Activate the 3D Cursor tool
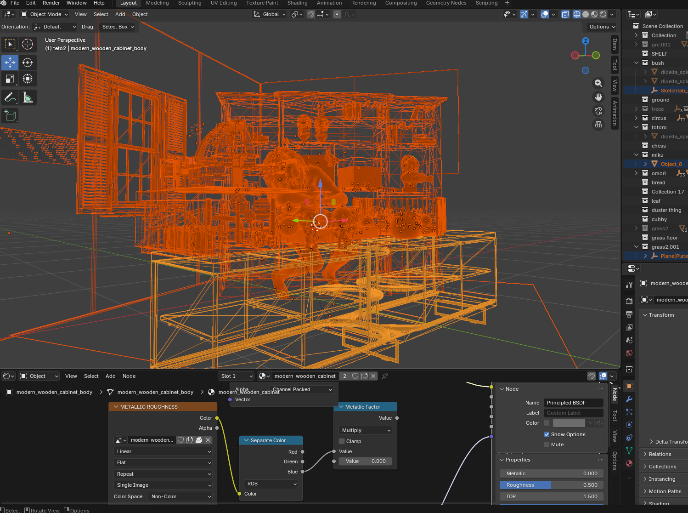This screenshot has width=688, height=513. click(28, 44)
